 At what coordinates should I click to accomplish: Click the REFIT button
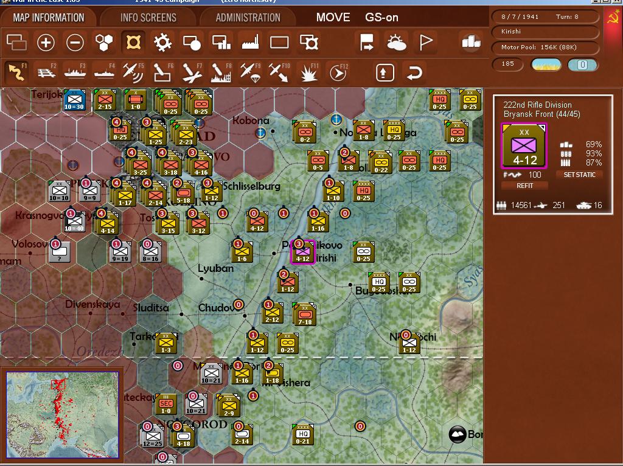[x=524, y=186]
